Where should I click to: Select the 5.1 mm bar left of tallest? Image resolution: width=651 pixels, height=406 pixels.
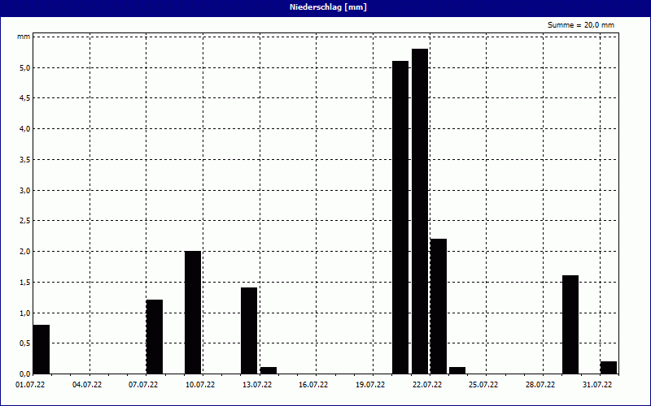click(400, 217)
